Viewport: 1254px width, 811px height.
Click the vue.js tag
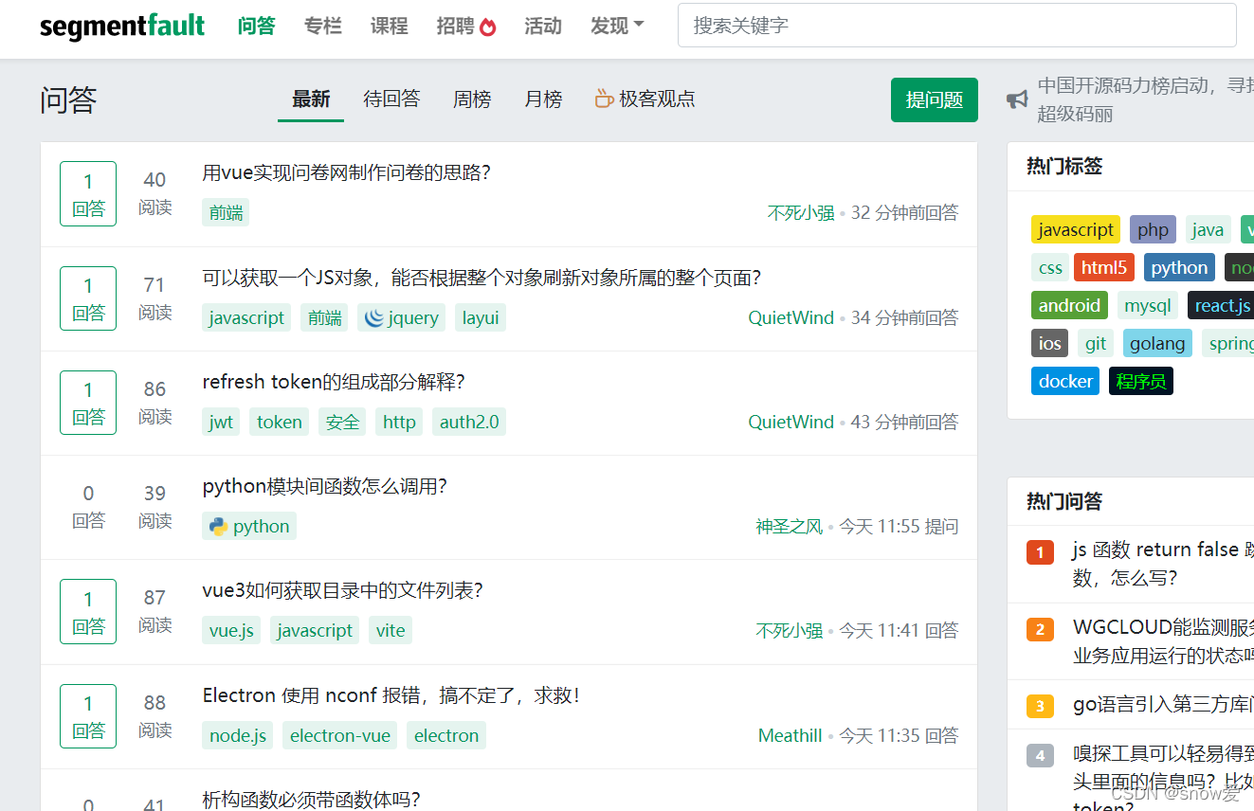(x=231, y=630)
